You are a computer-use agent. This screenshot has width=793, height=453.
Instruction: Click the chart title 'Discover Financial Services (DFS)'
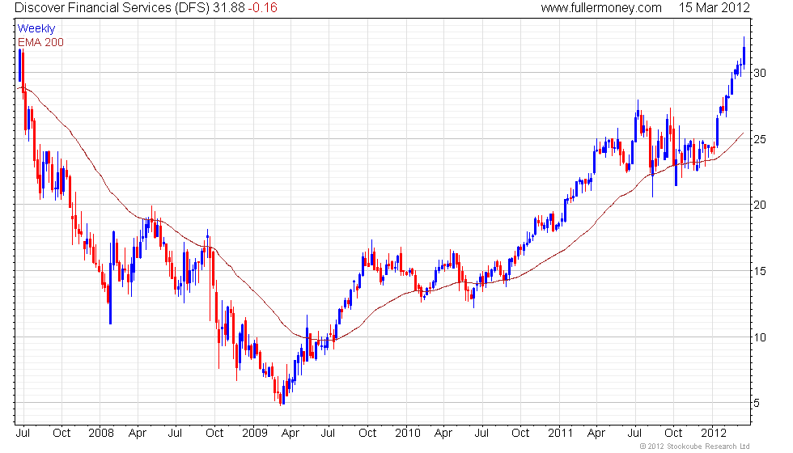click(x=112, y=7)
